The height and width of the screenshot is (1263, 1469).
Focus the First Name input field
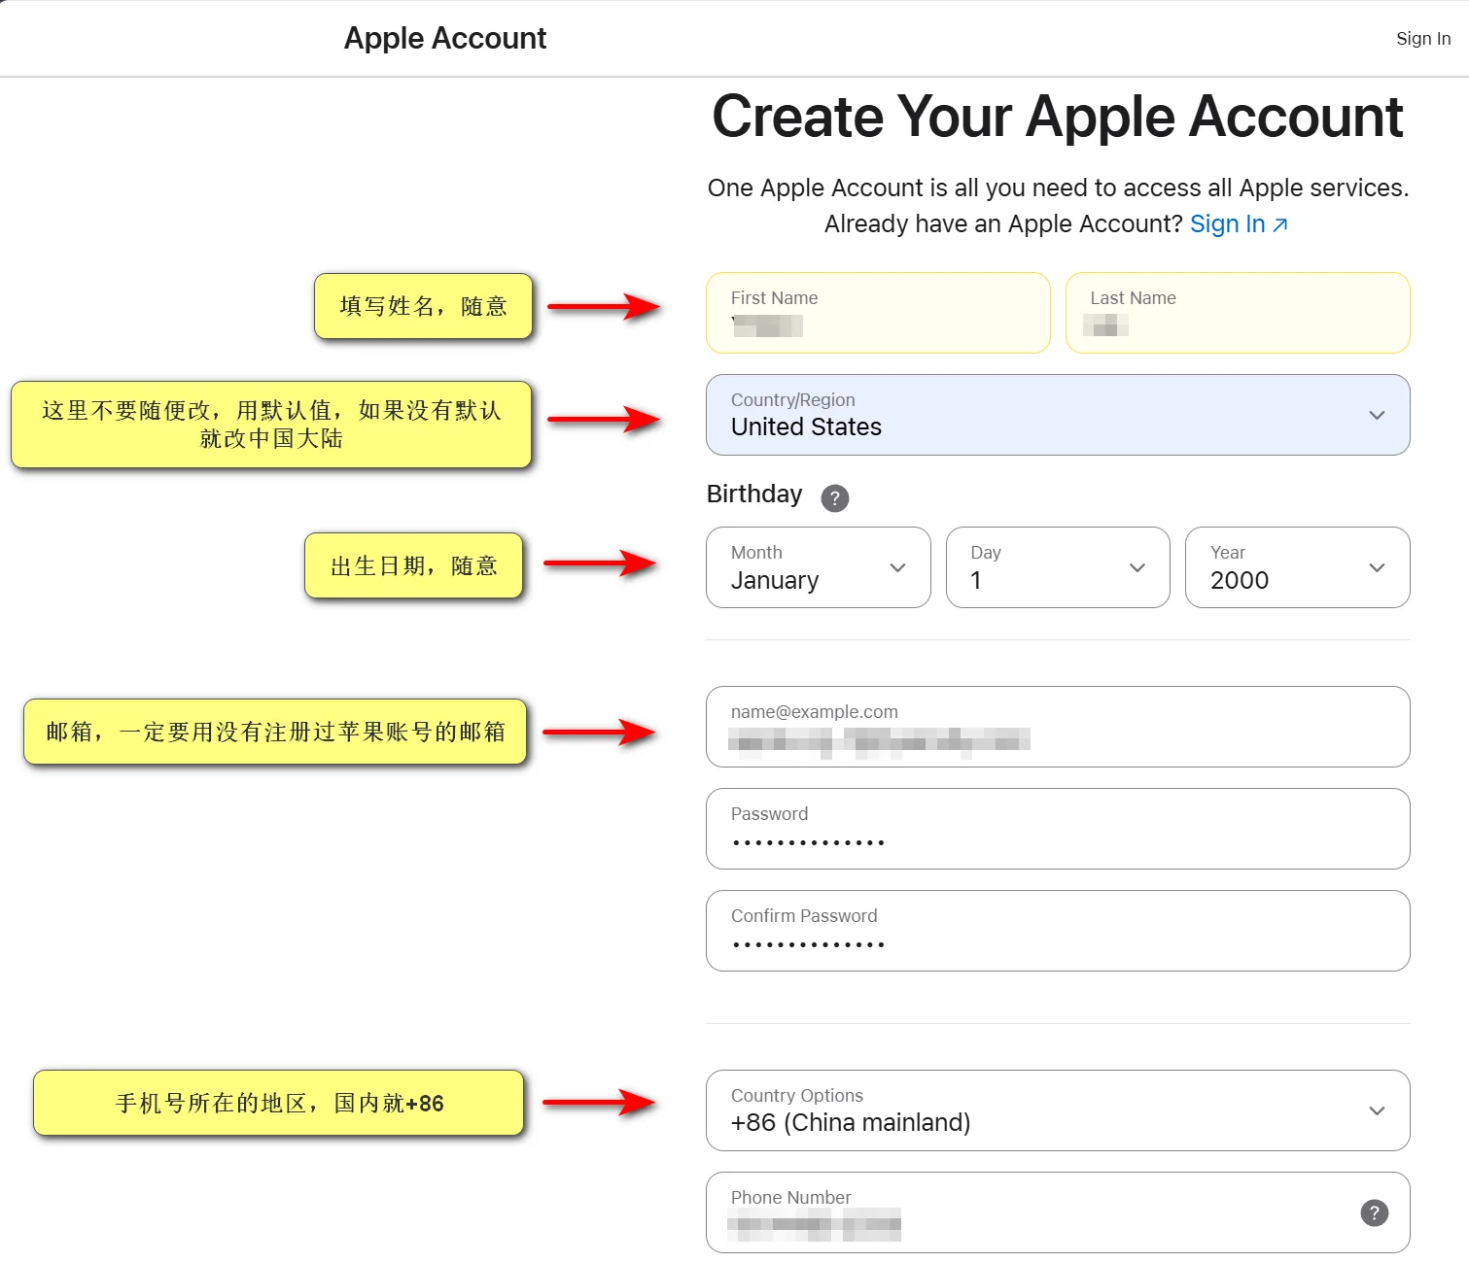tap(878, 313)
